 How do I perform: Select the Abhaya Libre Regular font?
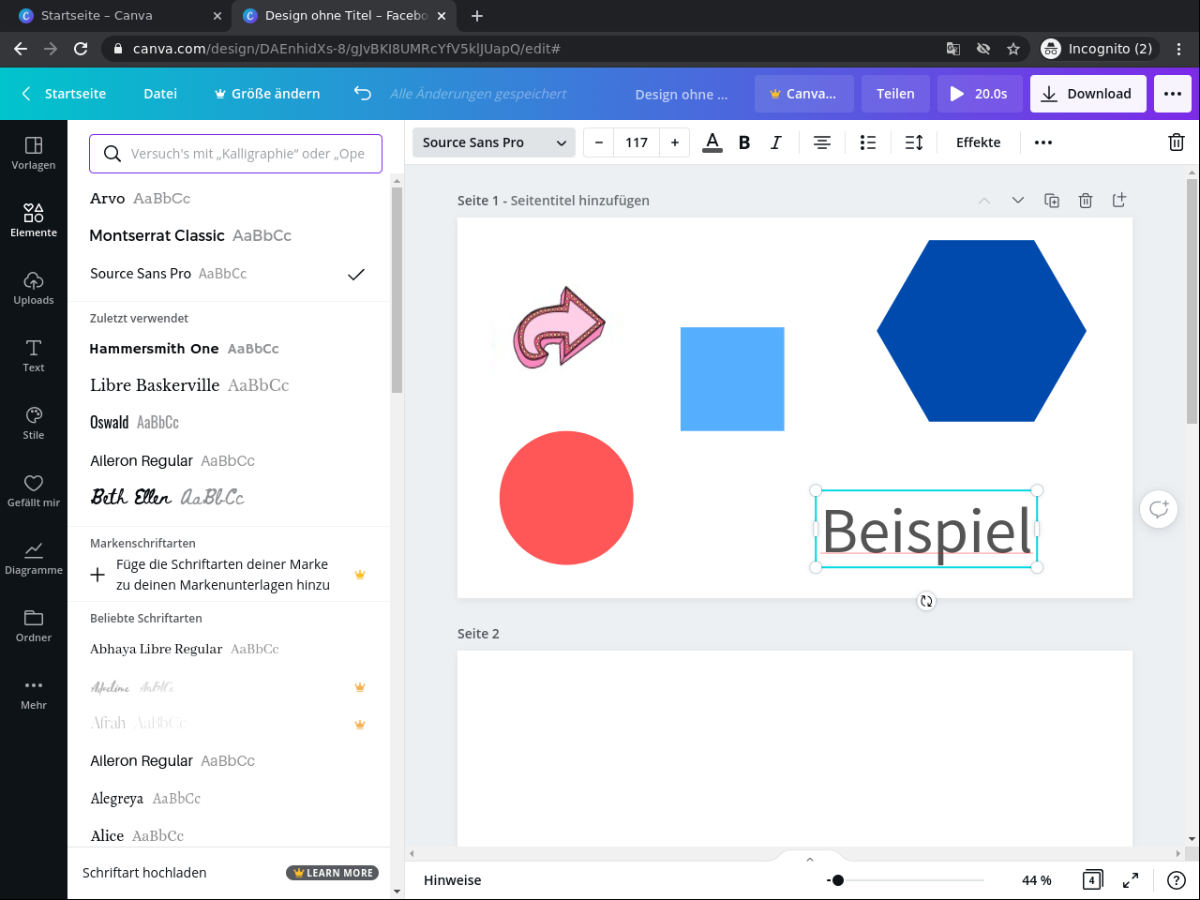pyautogui.click(x=229, y=649)
